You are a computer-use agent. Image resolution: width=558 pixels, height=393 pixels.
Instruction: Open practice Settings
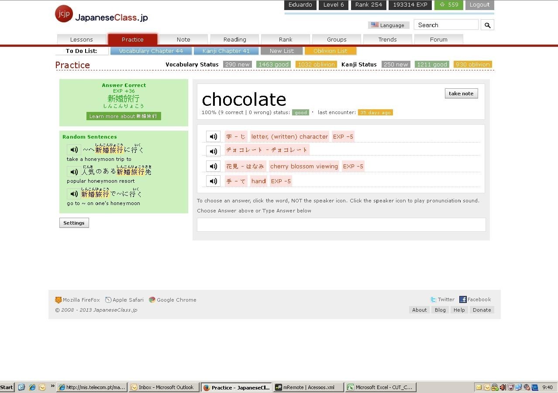74,223
